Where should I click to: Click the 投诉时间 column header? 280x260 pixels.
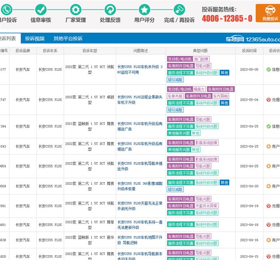(x=249, y=51)
